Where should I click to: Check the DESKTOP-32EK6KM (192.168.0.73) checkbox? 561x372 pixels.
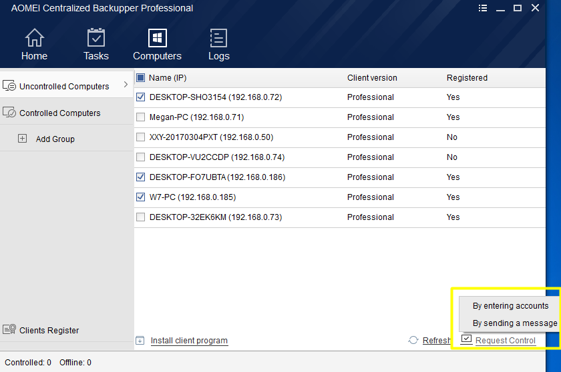pyautogui.click(x=141, y=217)
